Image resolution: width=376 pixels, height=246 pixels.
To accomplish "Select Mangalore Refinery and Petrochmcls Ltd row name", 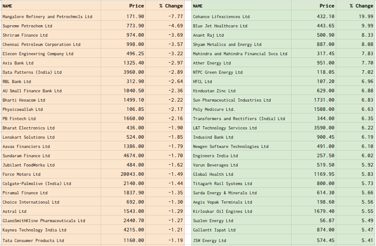I will [47, 16].
